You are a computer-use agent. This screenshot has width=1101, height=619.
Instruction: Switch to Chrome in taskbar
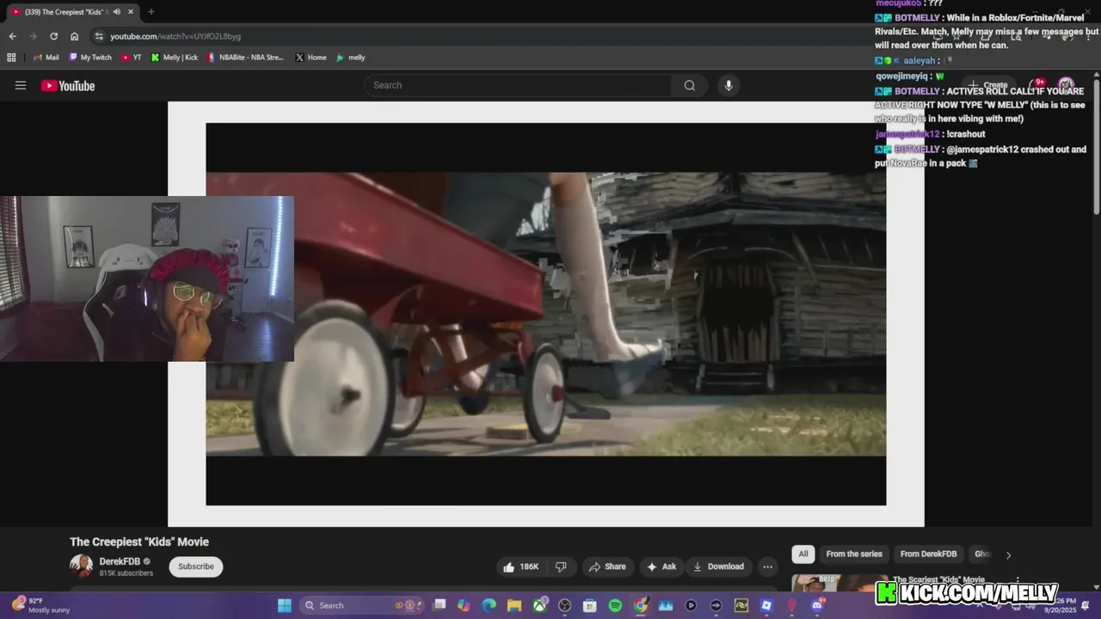pyautogui.click(x=641, y=605)
